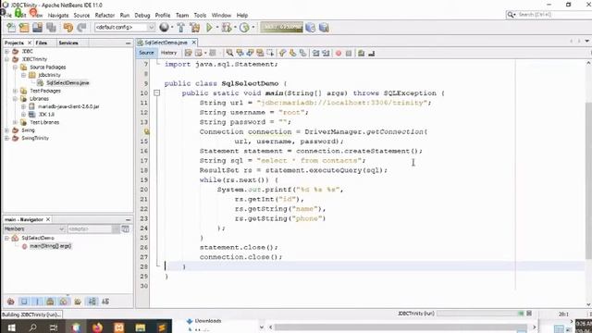Screen dimensions: 592x333
Task: Open the Run Project dropdown arrow
Action: tap(217, 28)
